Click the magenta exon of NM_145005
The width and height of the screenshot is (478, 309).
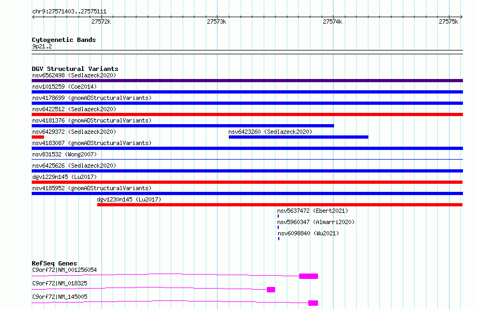[313, 303]
